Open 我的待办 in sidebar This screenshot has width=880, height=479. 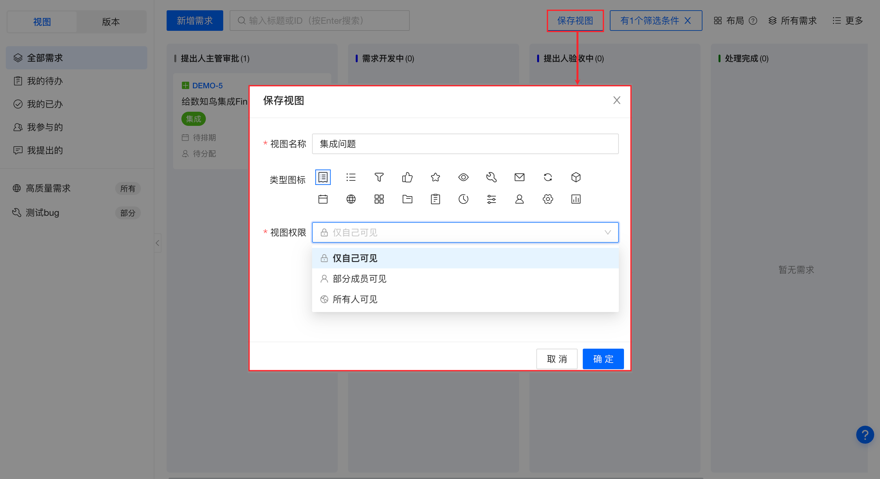tap(45, 81)
